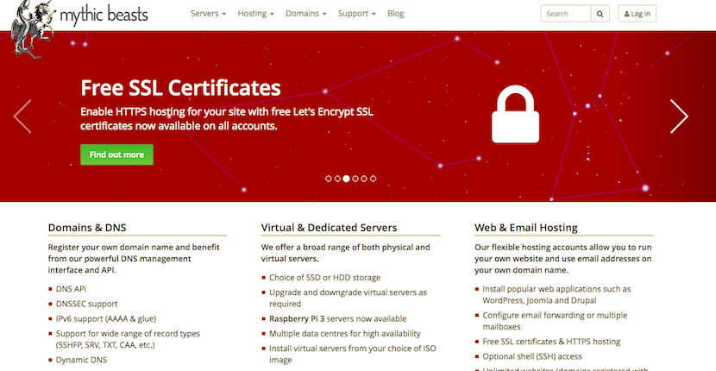Select the fourth carousel slide dot

355,179
